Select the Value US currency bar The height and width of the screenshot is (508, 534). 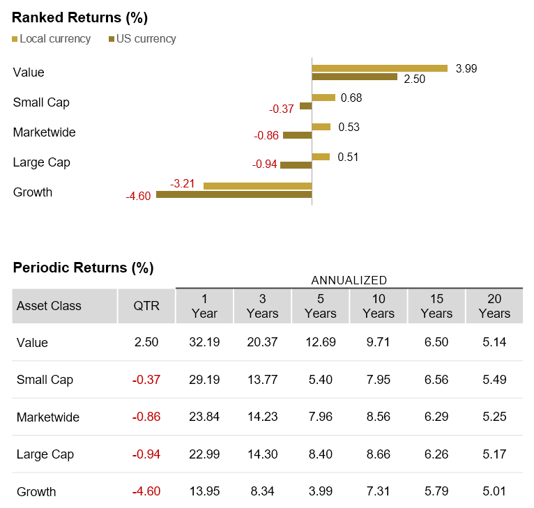(x=354, y=77)
